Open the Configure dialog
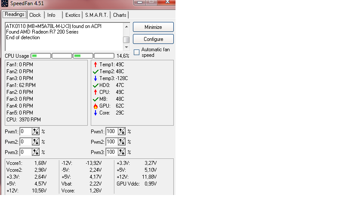Viewport: 351px width, 198px height. (153, 39)
